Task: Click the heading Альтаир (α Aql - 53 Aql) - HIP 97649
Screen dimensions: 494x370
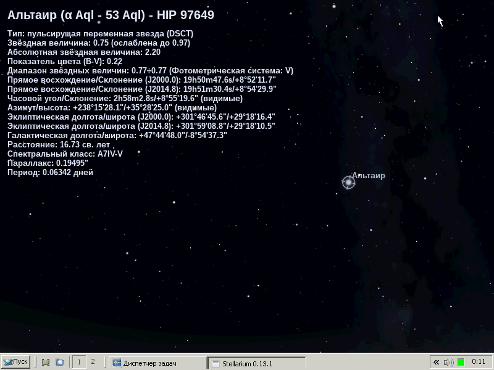Action: point(111,15)
